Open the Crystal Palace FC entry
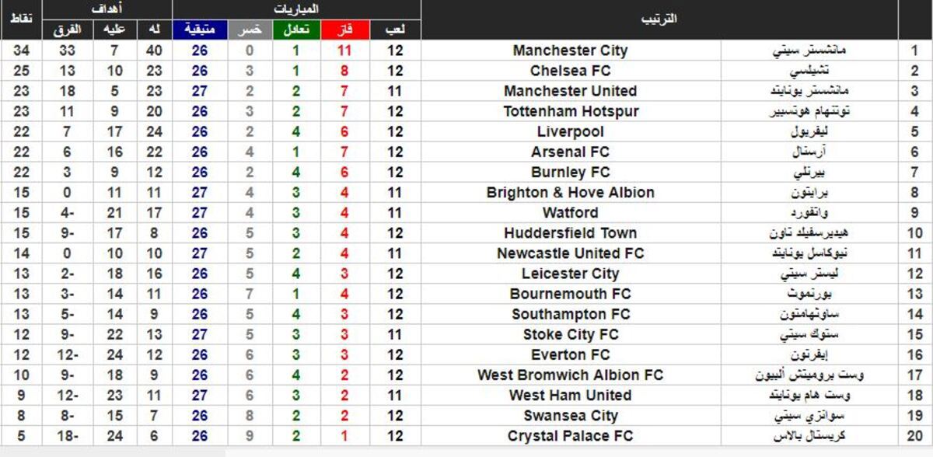Image resolution: width=933 pixels, height=457 pixels. (570, 436)
